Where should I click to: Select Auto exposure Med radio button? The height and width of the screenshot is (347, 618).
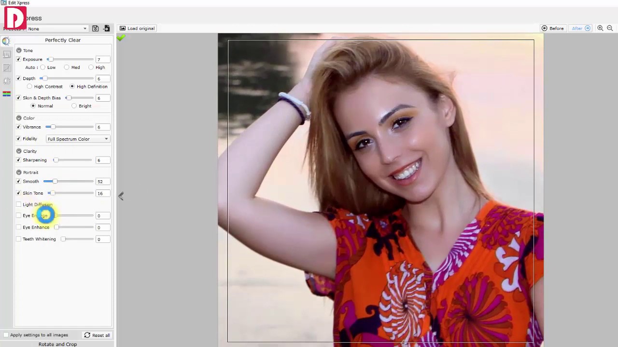(67, 67)
